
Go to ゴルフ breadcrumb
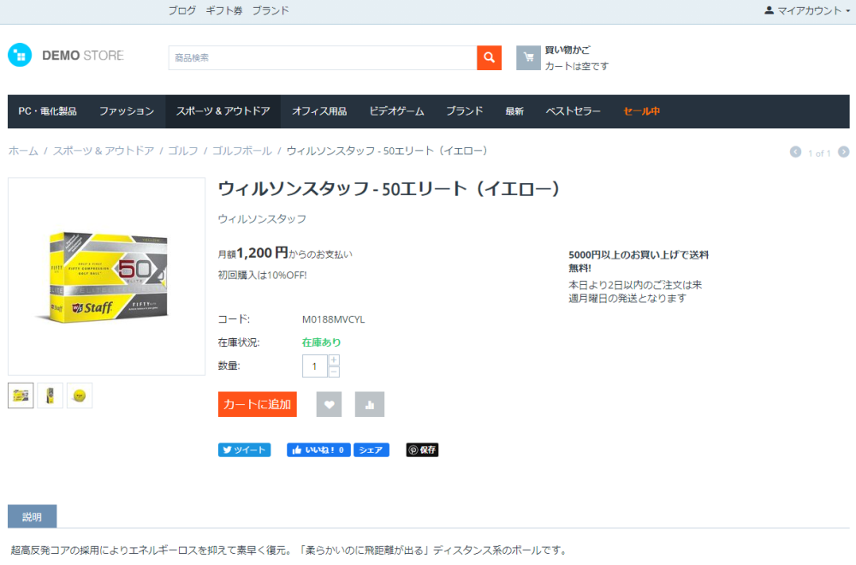pyautogui.click(x=183, y=151)
